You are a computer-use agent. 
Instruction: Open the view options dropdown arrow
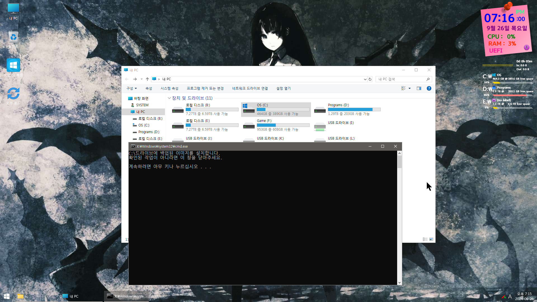coord(409,88)
